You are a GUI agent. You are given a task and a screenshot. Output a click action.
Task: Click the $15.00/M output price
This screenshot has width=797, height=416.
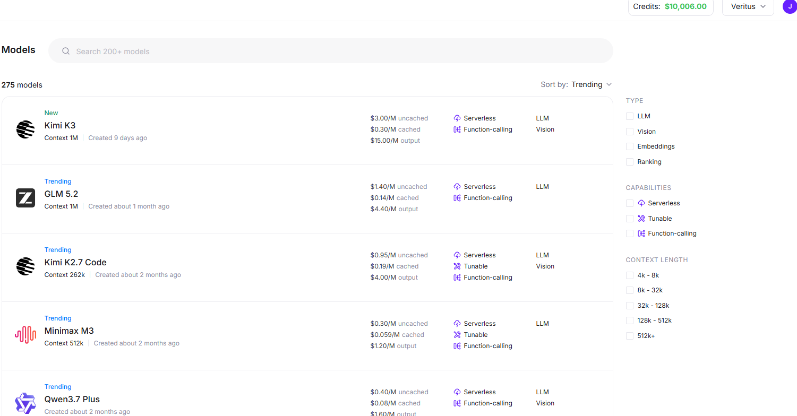[x=395, y=141]
